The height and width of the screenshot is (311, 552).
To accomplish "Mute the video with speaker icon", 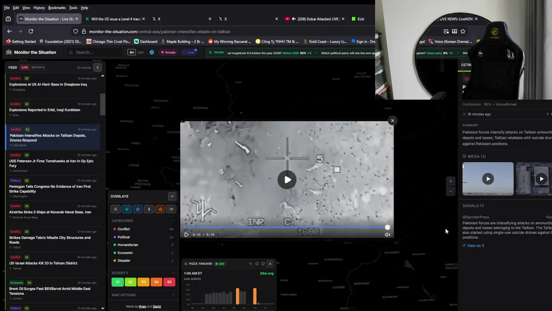I will 387,235.
